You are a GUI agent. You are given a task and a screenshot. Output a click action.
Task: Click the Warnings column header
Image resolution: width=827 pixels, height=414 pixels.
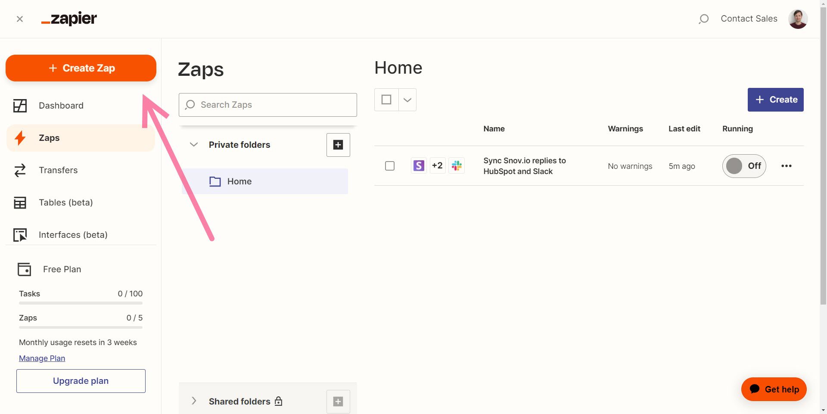click(625, 129)
